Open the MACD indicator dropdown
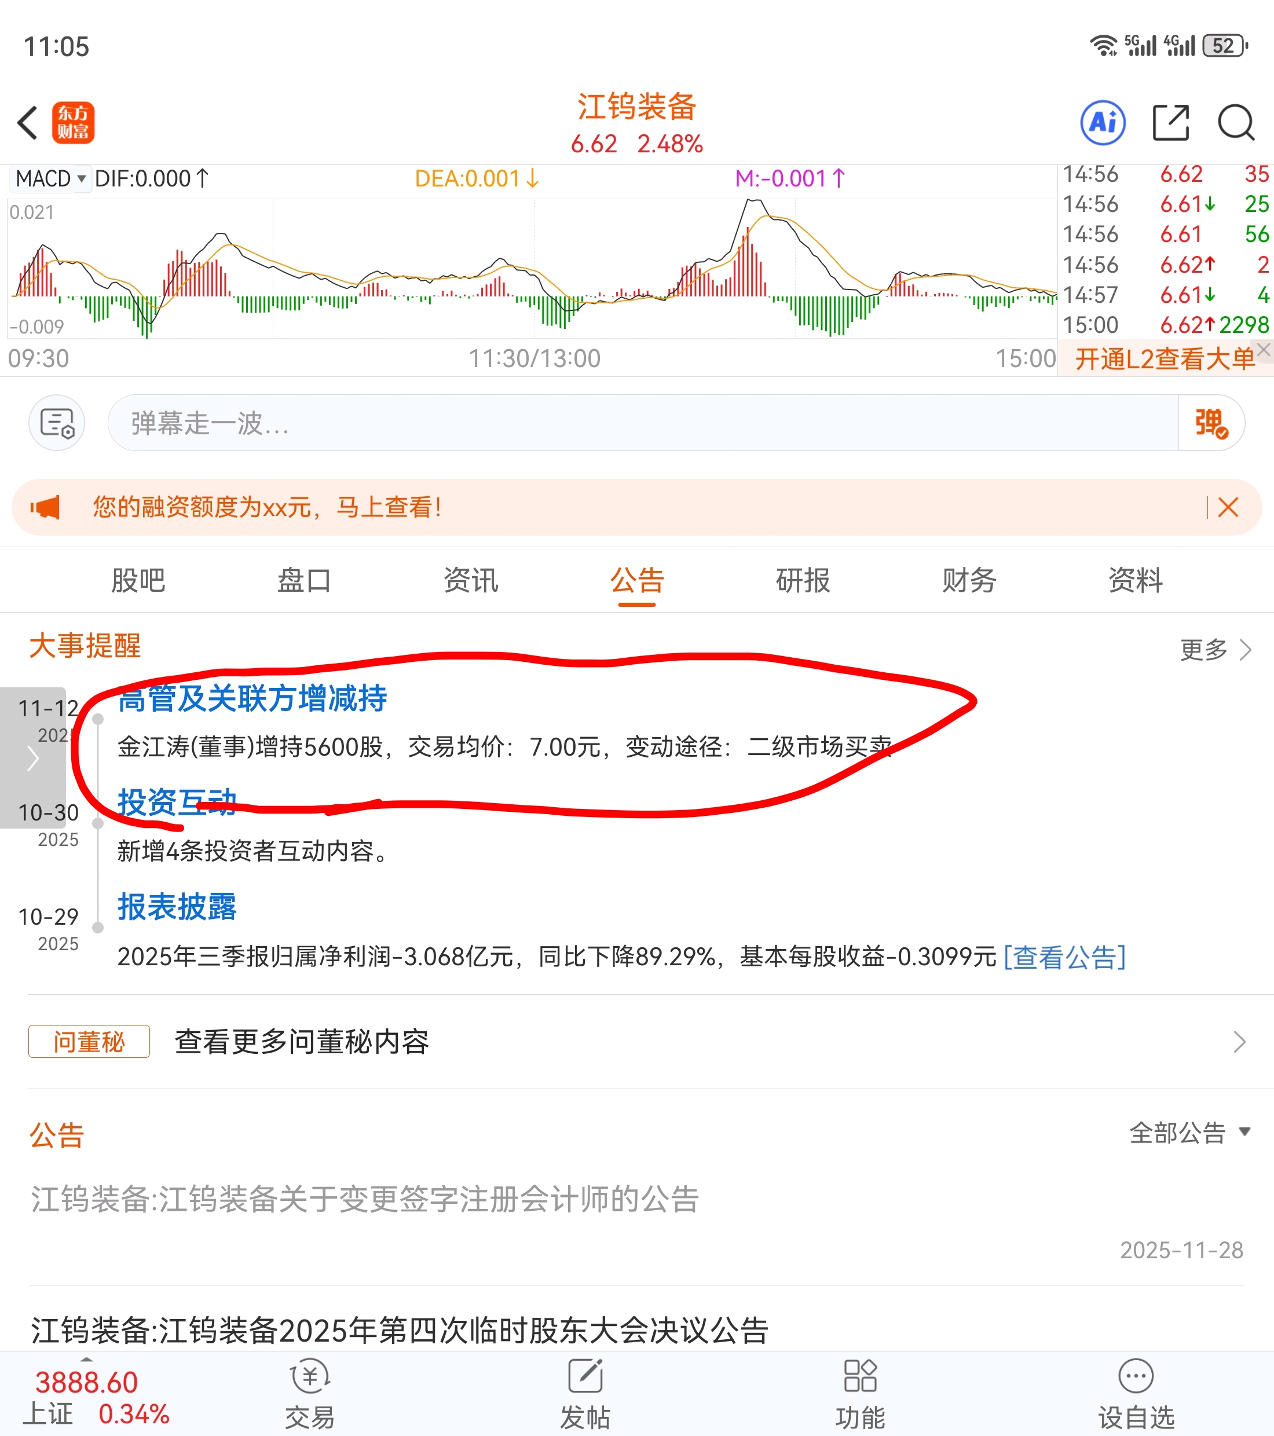The width and height of the screenshot is (1274, 1436). point(50,178)
